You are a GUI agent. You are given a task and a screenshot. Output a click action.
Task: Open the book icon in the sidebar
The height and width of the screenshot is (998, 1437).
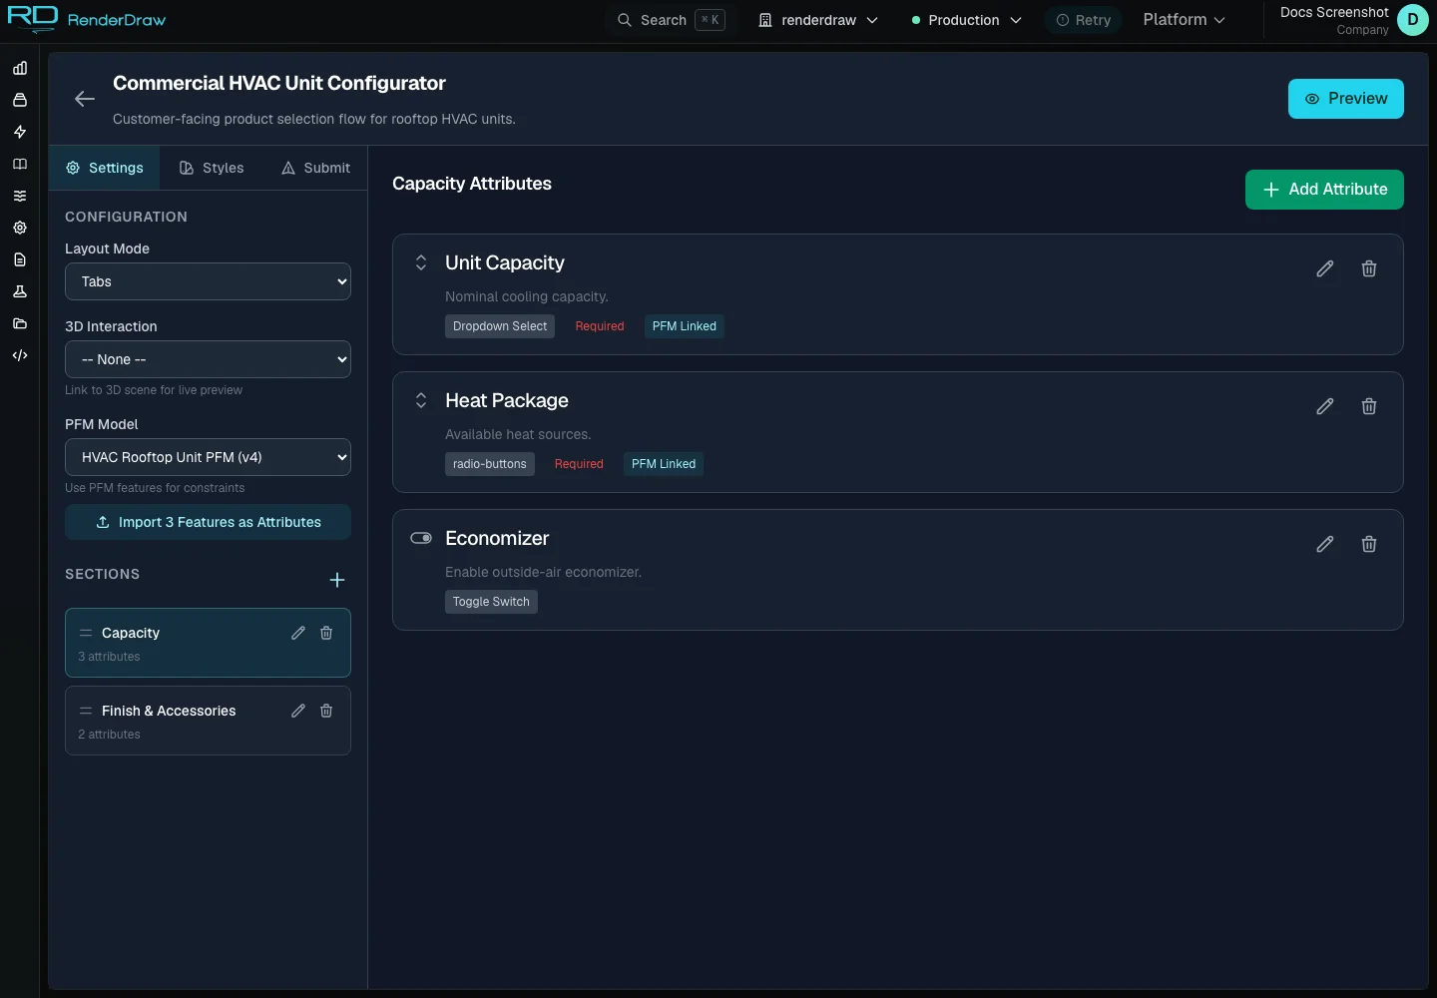[20, 164]
